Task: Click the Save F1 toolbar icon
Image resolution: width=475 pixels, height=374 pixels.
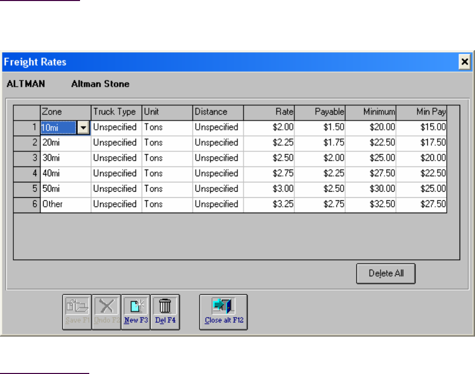Action: [x=77, y=312]
